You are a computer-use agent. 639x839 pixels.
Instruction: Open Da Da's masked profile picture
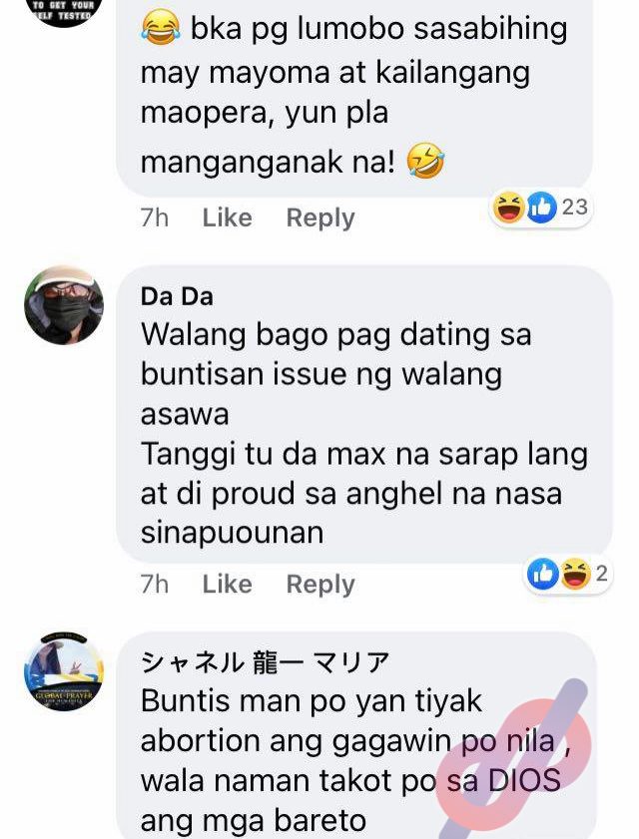tap(64, 305)
